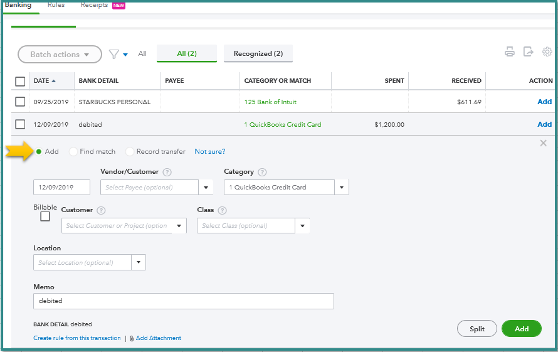Viewport: 558px width, 352px height.
Task: Click the Select Customer or Project field
Action: (x=117, y=226)
